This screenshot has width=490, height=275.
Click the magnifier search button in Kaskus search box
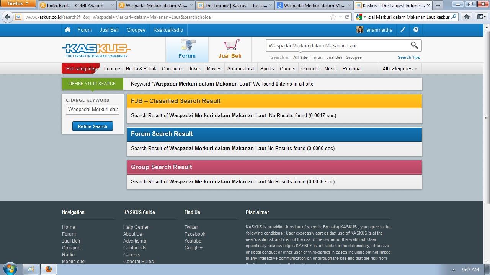point(414,45)
